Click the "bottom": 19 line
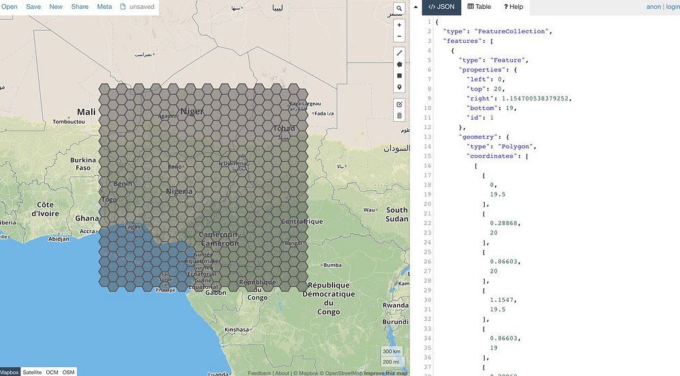Image resolution: width=680 pixels, height=376 pixels. [x=492, y=108]
